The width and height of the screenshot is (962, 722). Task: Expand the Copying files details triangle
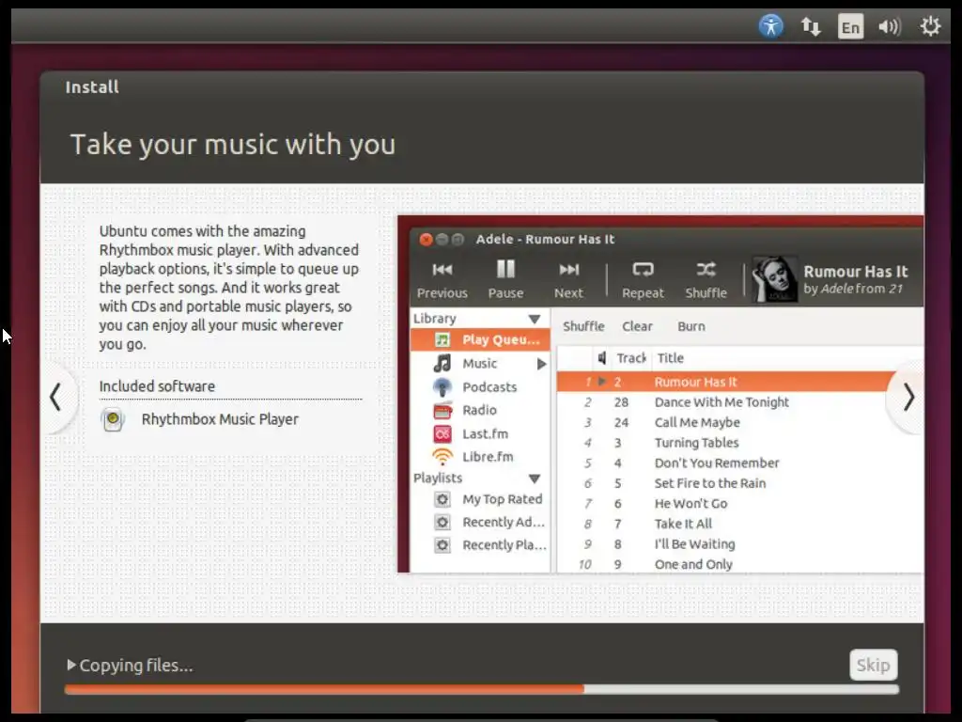coord(71,665)
